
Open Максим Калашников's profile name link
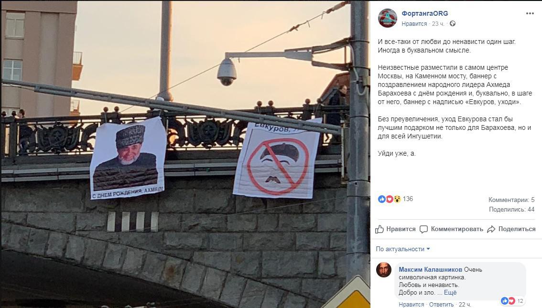point(430,269)
